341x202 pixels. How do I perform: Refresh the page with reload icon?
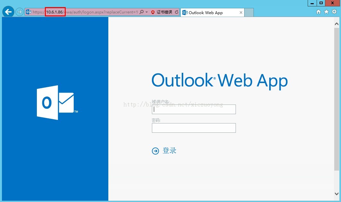pyautogui.click(x=177, y=12)
